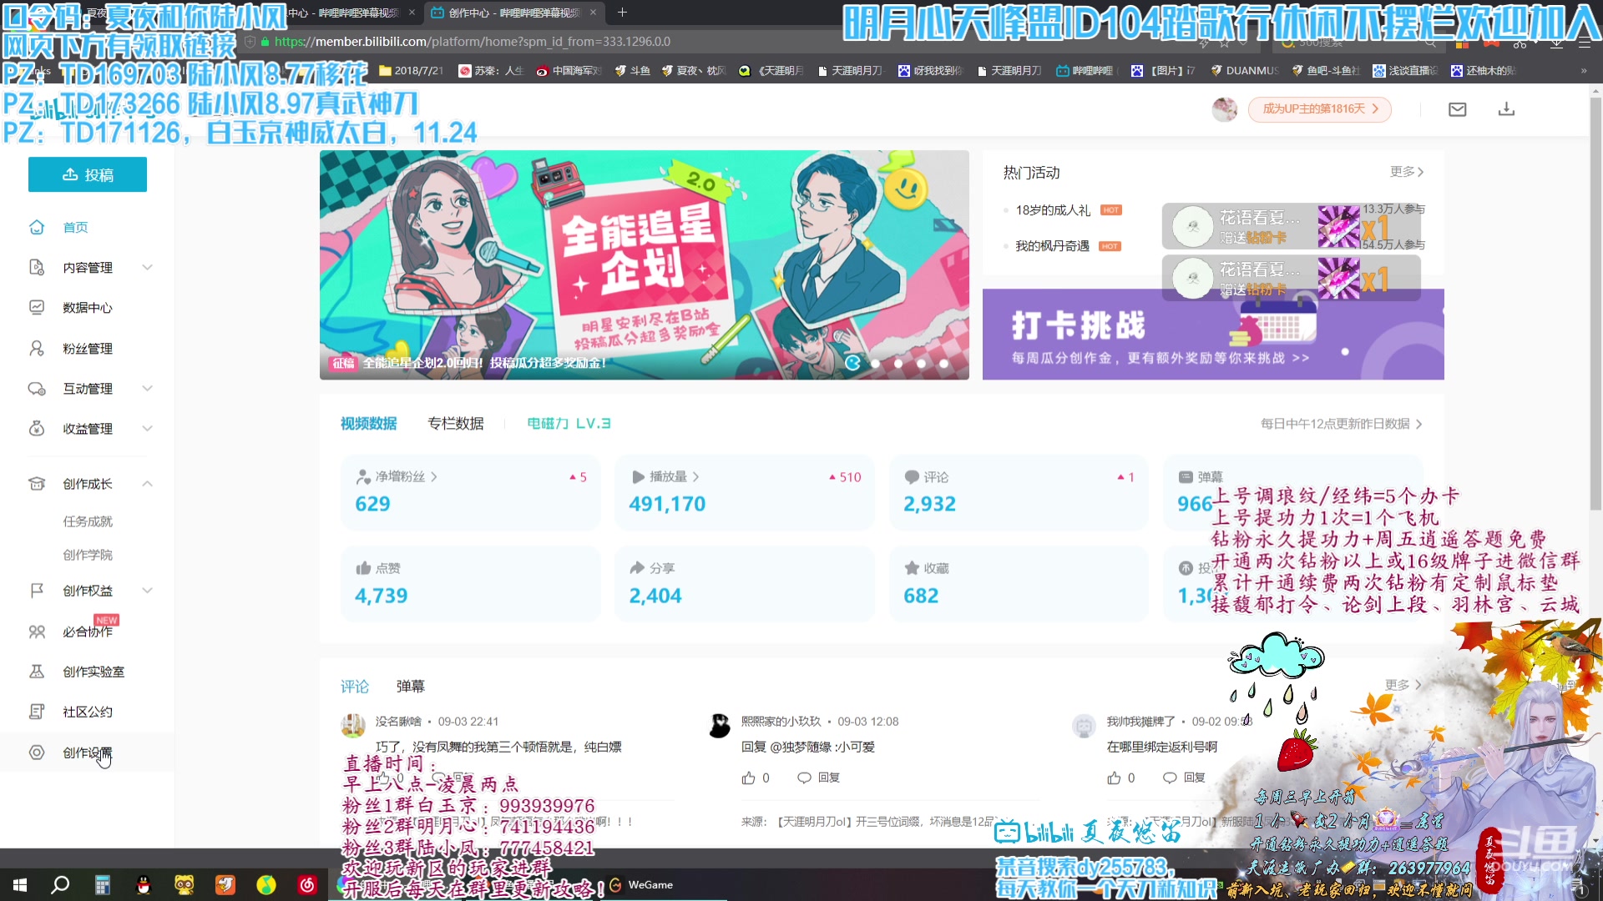This screenshot has width=1603, height=901.
Task: Click the 创作设置 gear icon
Action: coord(37,752)
